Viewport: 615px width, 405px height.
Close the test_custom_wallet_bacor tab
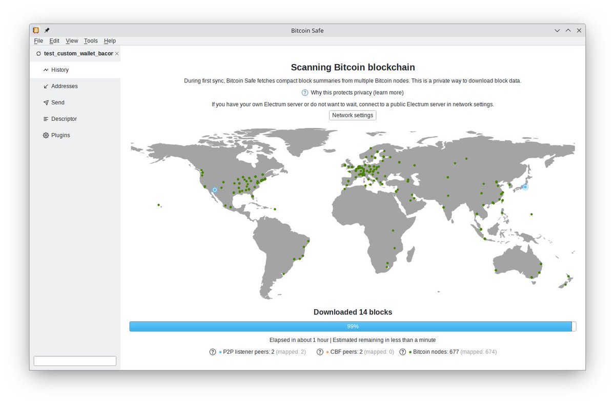(117, 53)
